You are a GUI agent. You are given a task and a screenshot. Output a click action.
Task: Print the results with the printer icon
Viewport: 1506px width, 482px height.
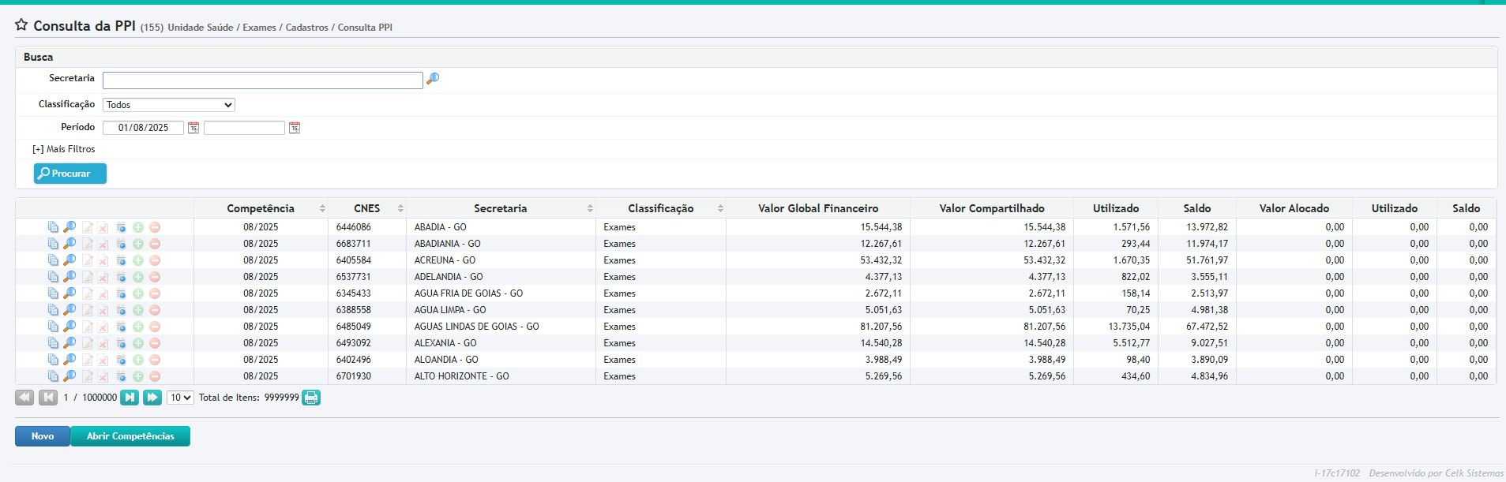click(x=311, y=398)
